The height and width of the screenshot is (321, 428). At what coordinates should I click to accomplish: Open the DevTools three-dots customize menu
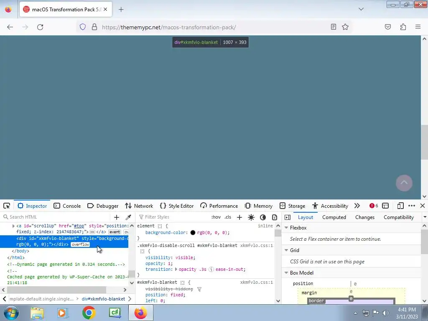pyautogui.click(x=412, y=206)
